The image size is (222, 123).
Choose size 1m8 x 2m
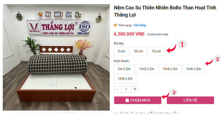coord(125,79)
